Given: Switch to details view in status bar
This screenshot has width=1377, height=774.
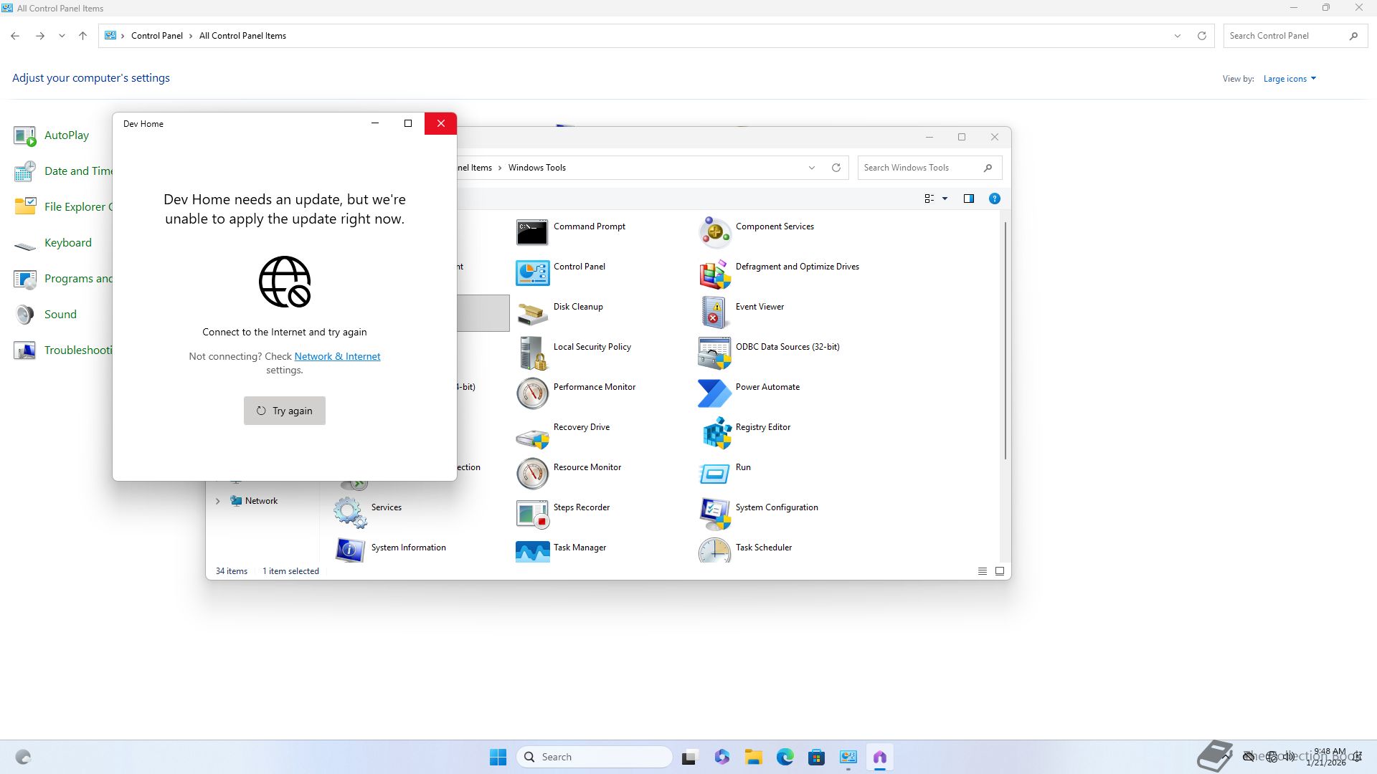Looking at the screenshot, I should coord(983,571).
